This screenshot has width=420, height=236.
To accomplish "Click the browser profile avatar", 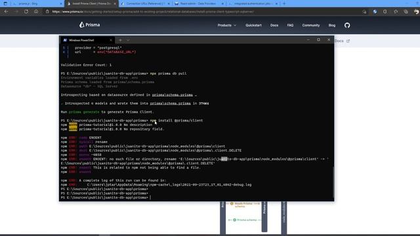I will 416,12.
